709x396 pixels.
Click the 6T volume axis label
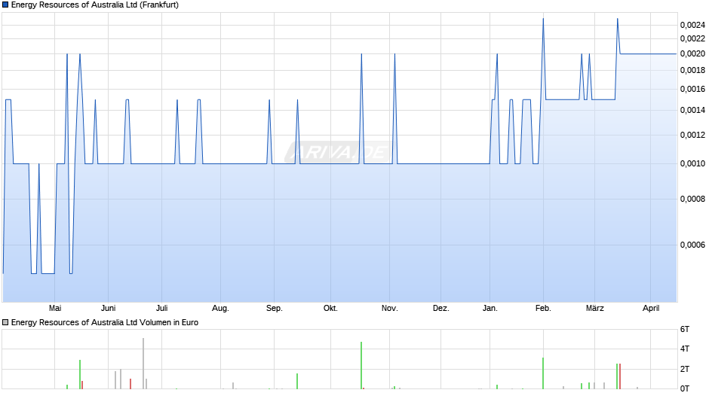coord(685,329)
